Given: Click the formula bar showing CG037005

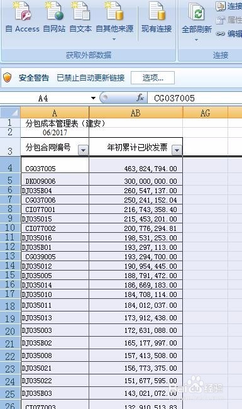Looking at the screenshot, I should tap(195, 98).
